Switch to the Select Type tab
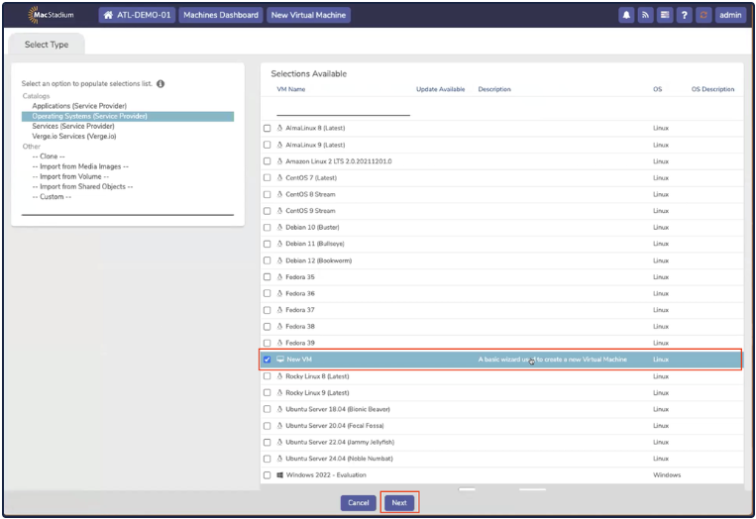This screenshot has width=756, height=519. tap(47, 45)
